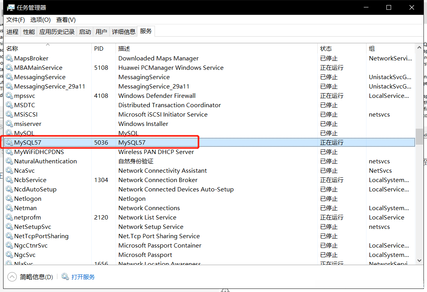
Task: Click 'Distributed Transaction Coordinator' description
Action: pyautogui.click(x=169, y=105)
